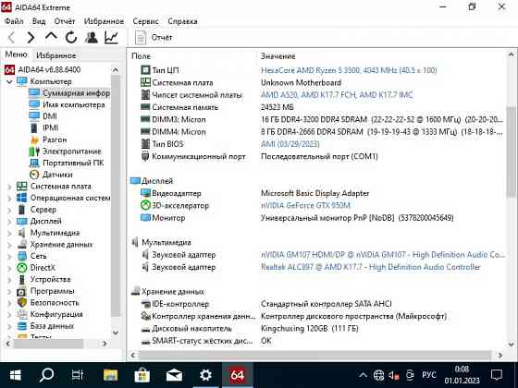Open the HexaCore AMD Ryzen 5 3500 link
The width and height of the screenshot is (518, 388).
pyautogui.click(x=349, y=70)
